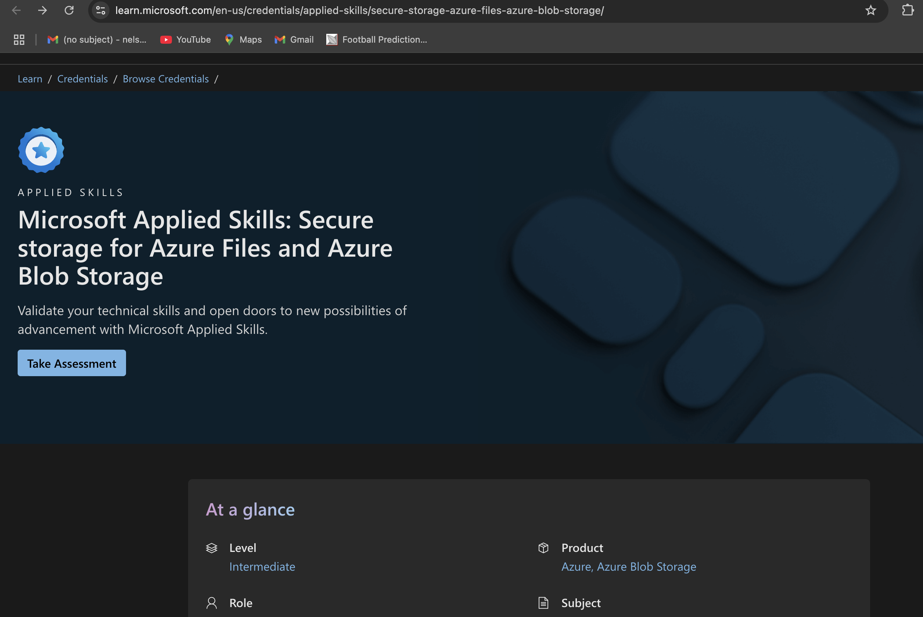
Task: Click the Applied Skills blue badge icon
Action: pyautogui.click(x=41, y=150)
